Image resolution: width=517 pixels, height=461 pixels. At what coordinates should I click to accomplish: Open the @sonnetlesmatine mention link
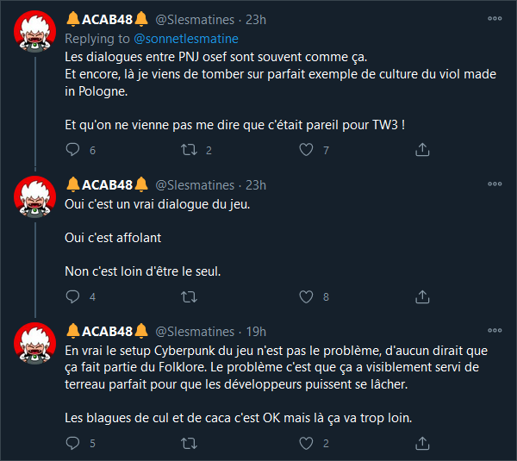tap(186, 39)
